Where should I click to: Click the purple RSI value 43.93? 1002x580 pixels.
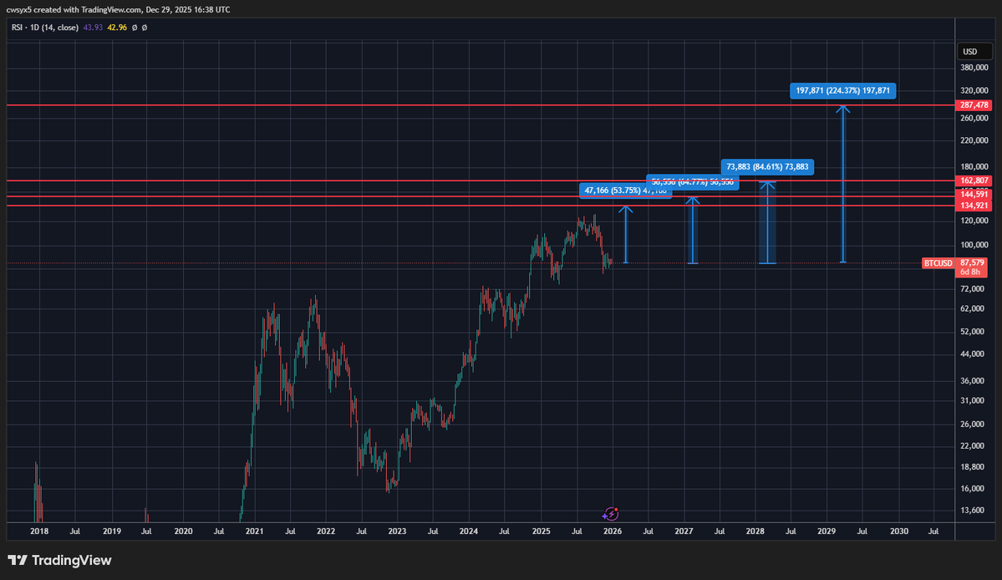coord(93,28)
